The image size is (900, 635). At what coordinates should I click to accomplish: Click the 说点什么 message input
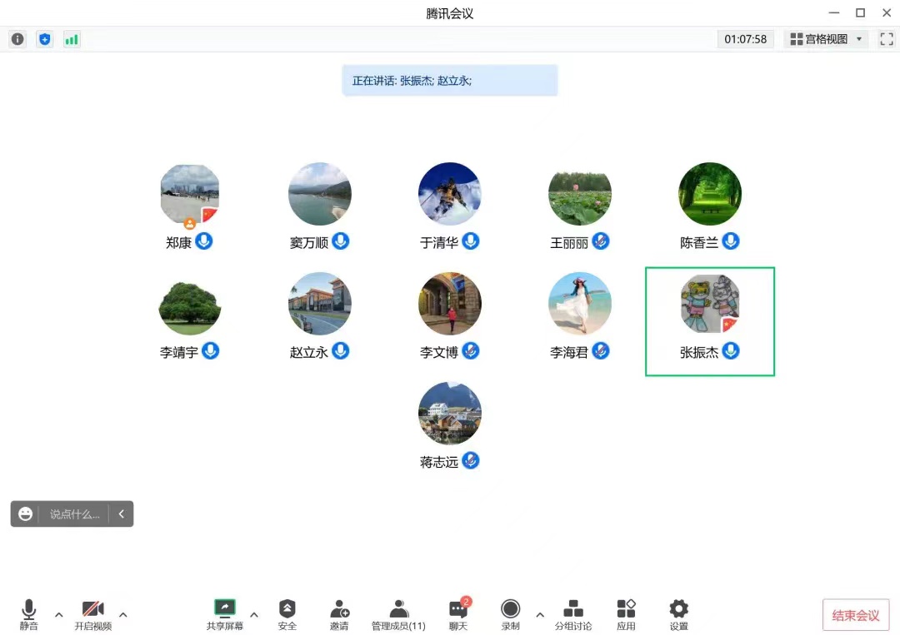tap(74, 514)
